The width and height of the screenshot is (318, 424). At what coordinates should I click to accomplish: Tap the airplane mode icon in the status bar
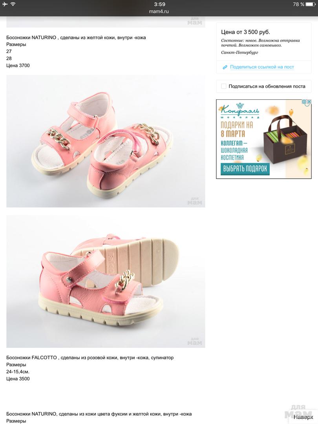tap(5, 4)
